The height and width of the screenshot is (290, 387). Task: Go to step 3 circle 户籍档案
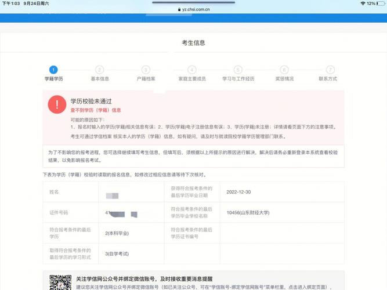146,70
